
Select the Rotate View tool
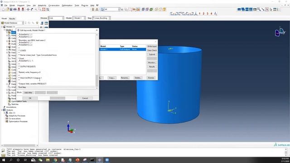[32, 10]
